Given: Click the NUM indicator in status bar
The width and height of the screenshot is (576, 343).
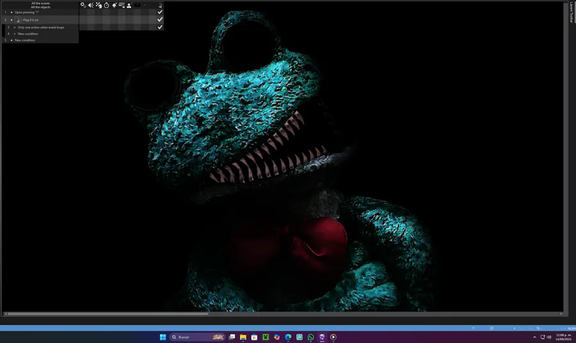Looking at the screenshot, I should tap(572, 328).
